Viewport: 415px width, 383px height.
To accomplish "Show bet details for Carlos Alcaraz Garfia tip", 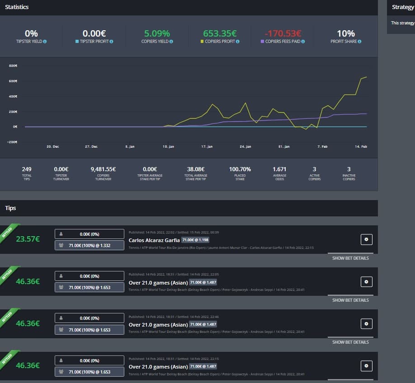I will point(350,258).
